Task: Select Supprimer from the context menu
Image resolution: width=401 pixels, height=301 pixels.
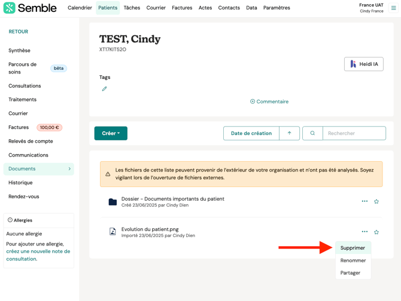Action: point(353,248)
